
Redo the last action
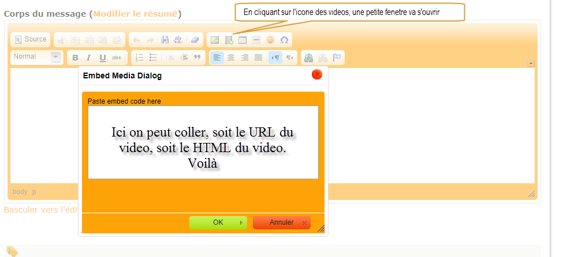pos(151,40)
